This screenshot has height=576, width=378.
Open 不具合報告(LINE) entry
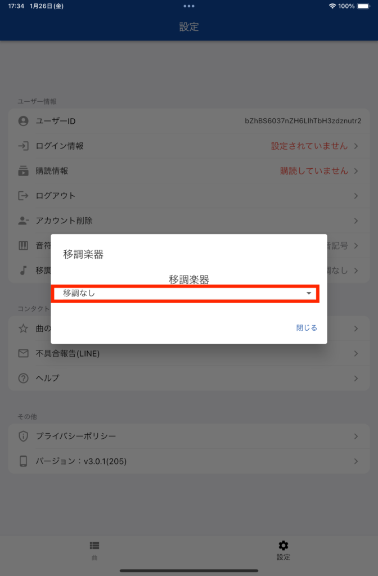click(189, 353)
